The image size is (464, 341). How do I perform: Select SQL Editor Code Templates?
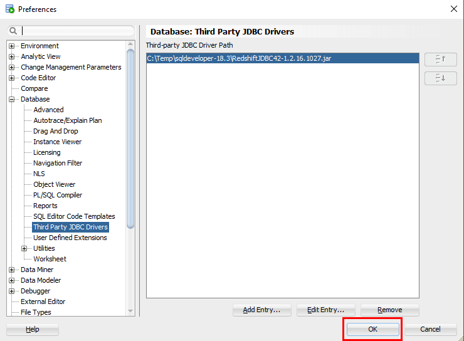[x=74, y=216]
